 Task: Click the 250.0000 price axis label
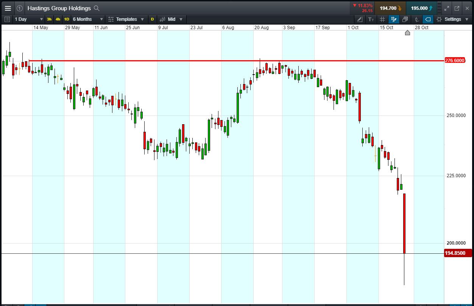(x=455, y=115)
